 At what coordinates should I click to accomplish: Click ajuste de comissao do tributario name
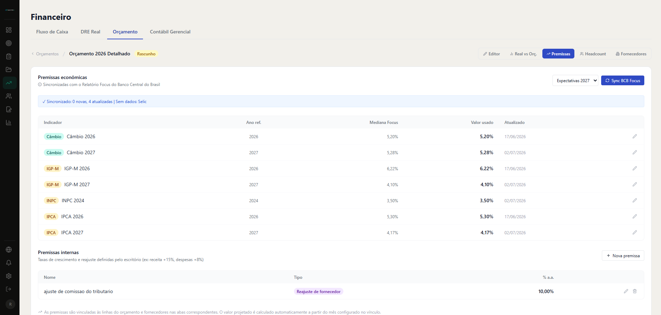coord(78,291)
